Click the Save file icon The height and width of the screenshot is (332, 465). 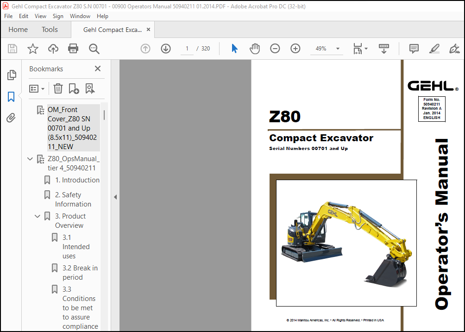(13, 49)
